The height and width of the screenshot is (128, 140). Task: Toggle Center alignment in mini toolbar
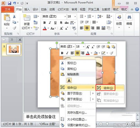77,53
